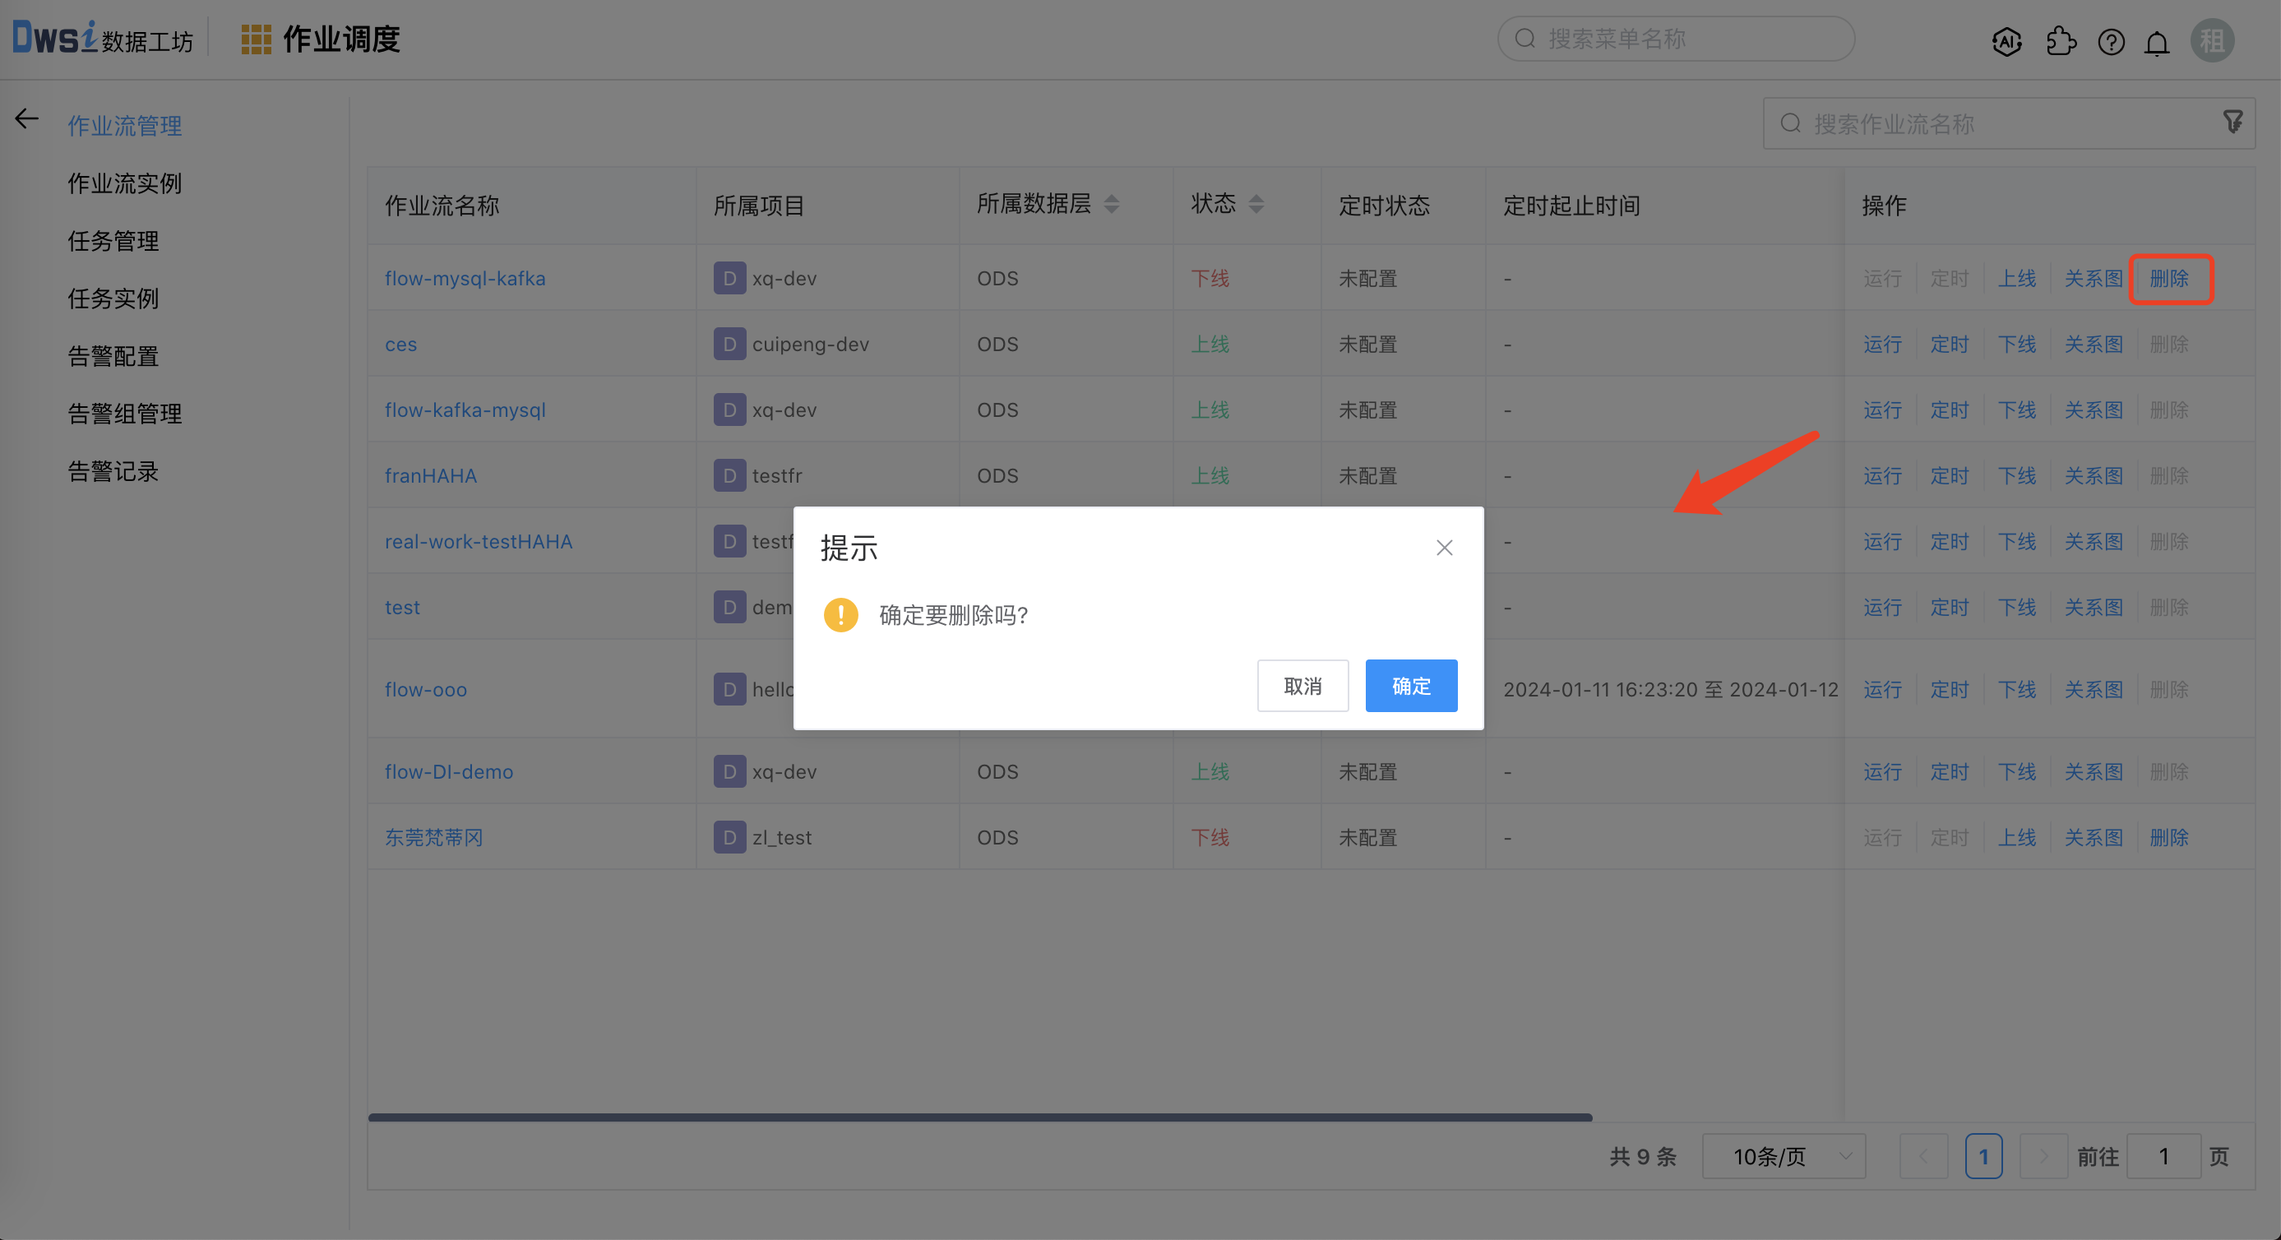Open the 10条/页 page size dropdown
Viewport: 2281px width, 1240px height.
click(x=1784, y=1156)
